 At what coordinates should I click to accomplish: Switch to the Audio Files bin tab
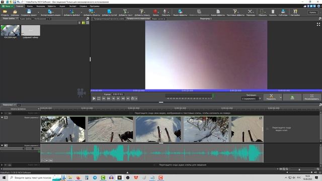26,19
